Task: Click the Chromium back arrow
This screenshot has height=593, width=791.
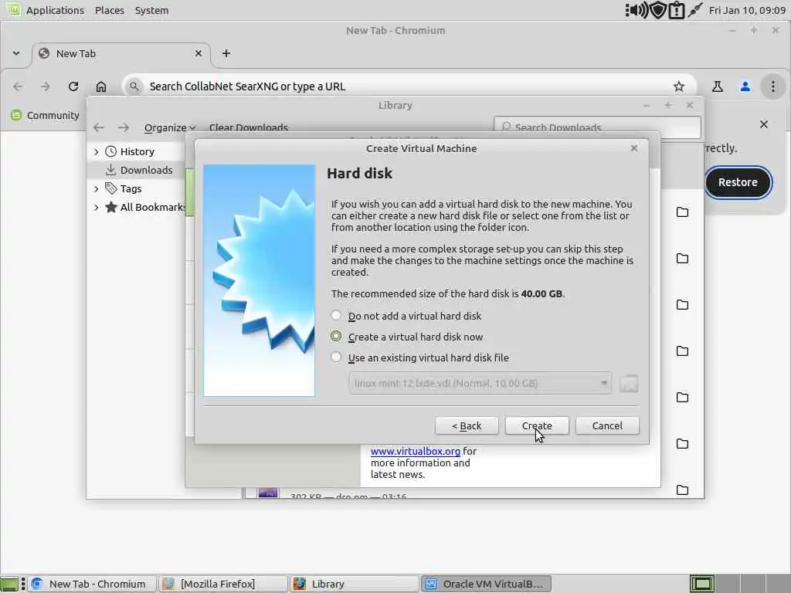Action: pos(18,86)
